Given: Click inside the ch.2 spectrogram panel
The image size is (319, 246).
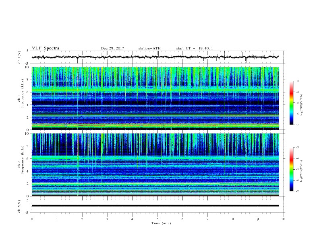Looking at the screenshot, I should click(155, 165).
